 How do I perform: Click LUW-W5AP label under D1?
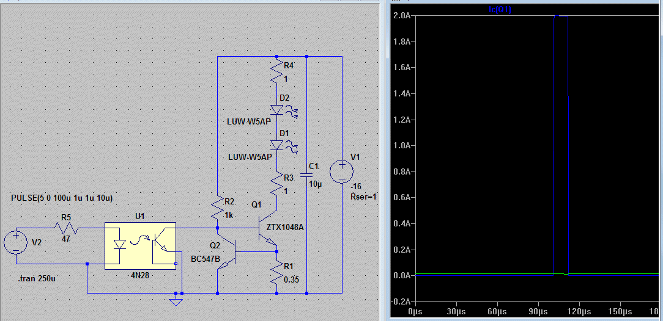(249, 157)
